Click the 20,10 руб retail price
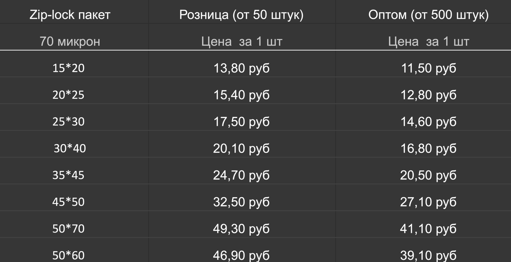 pos(241,148)
